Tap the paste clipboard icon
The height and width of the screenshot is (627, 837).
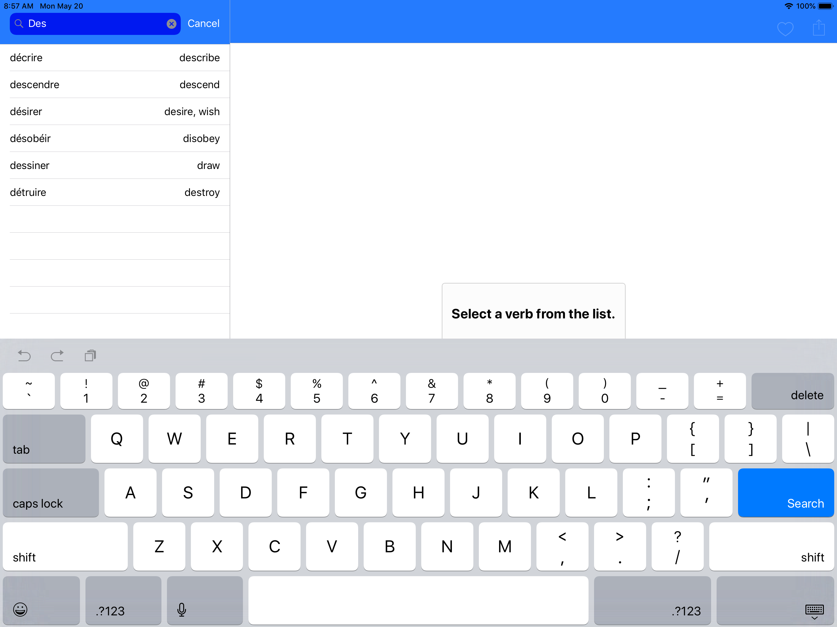click(90, 355)
